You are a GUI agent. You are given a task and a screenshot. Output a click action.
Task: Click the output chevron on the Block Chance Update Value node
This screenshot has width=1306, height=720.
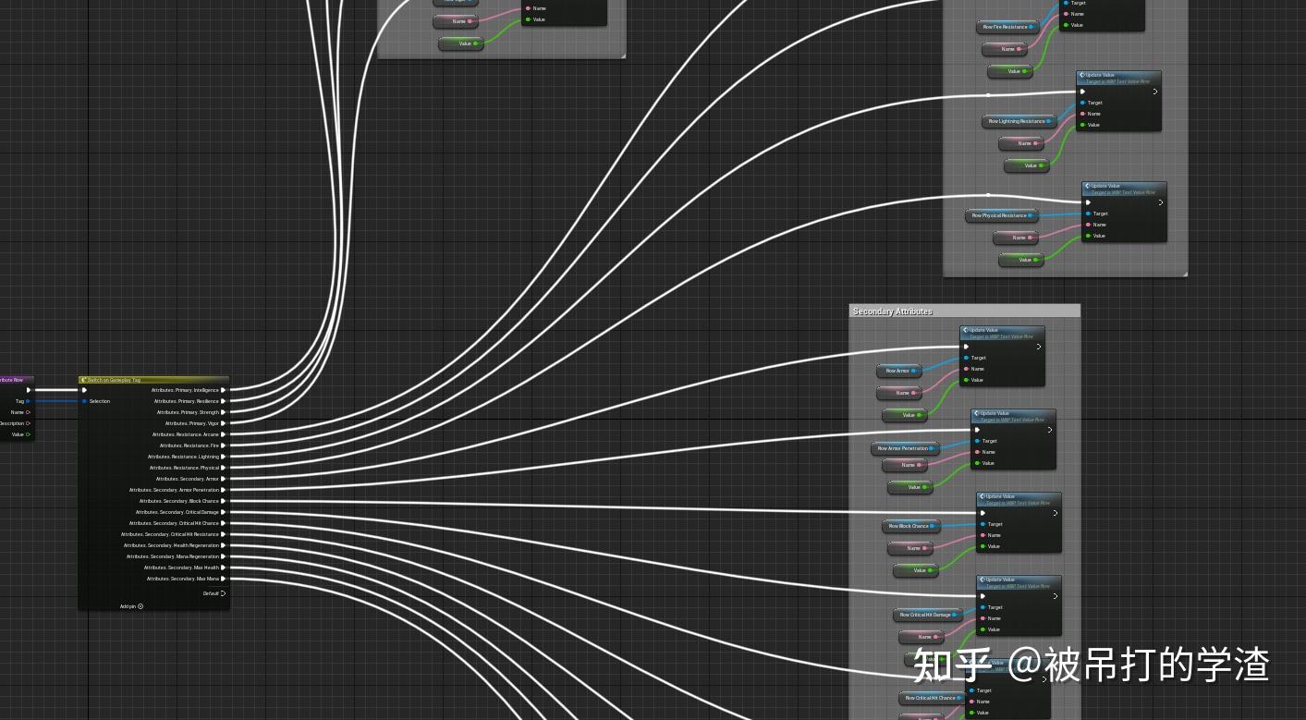click(x=1056, y=513)
